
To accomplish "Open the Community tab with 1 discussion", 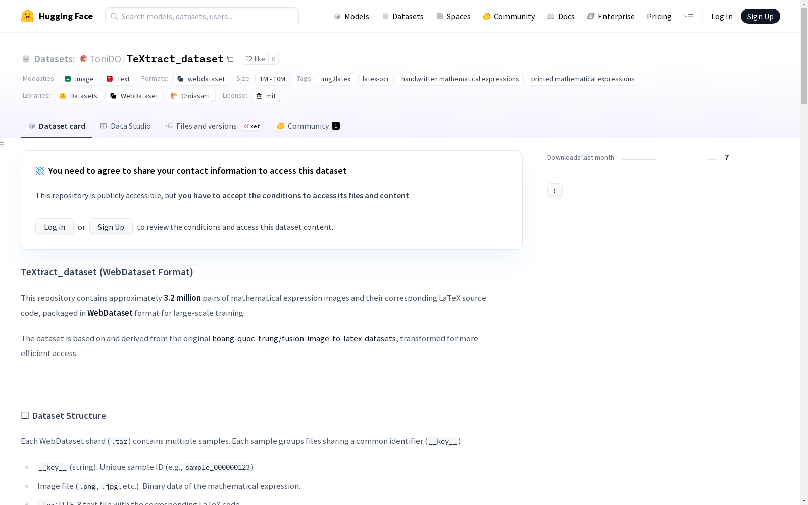I will click(308, 126).
